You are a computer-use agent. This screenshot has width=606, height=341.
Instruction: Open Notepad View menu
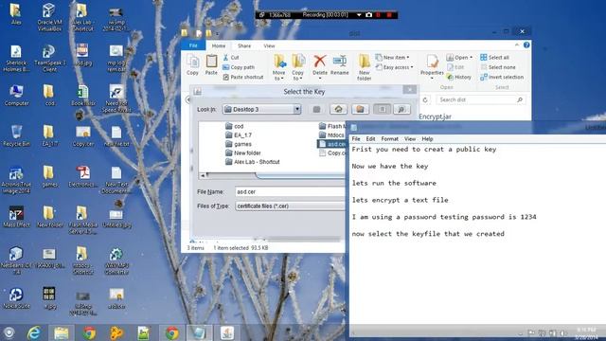pyautogui.click(x=410, y=139)
